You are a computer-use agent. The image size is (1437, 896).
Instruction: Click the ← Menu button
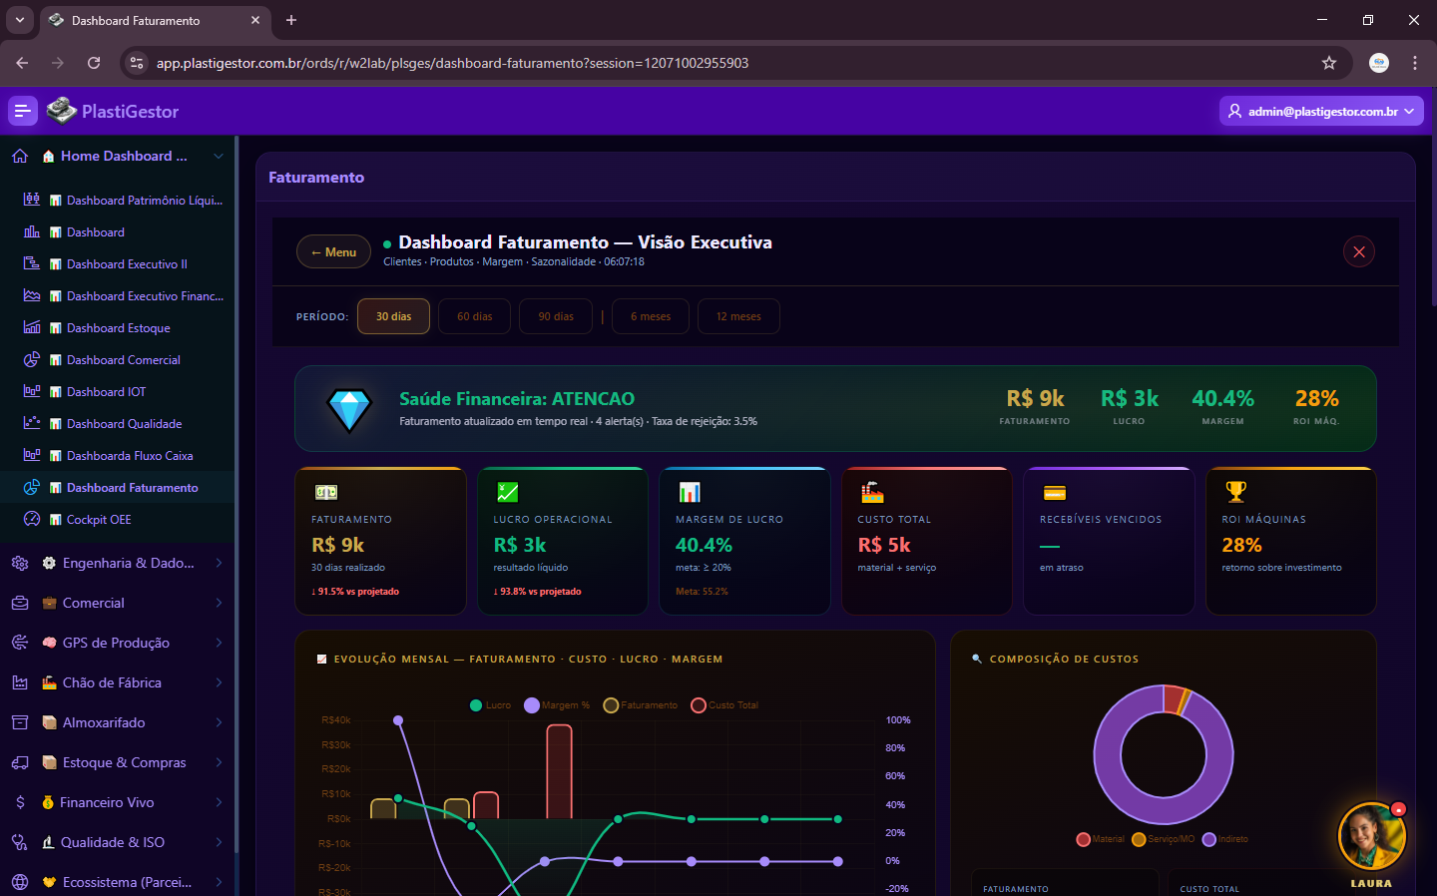pyautogui.click(x=333, y=251)
